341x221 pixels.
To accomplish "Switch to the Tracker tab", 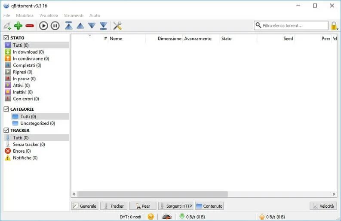I will (x=114, y=206).
